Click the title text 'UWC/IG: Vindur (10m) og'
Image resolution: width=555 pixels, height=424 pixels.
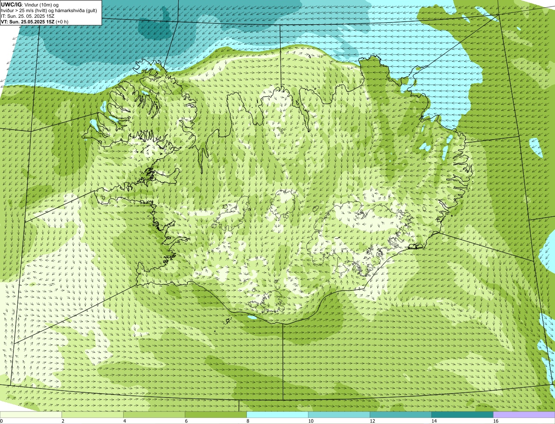click(x=30, y=4)
